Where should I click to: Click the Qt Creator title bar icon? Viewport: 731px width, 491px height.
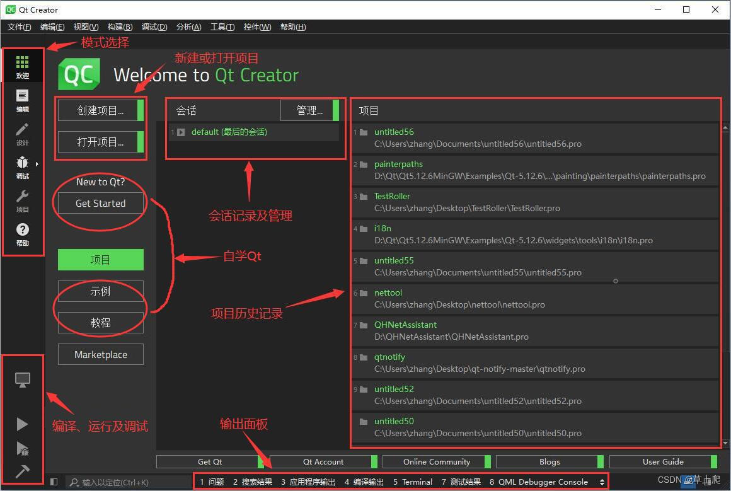10,9
